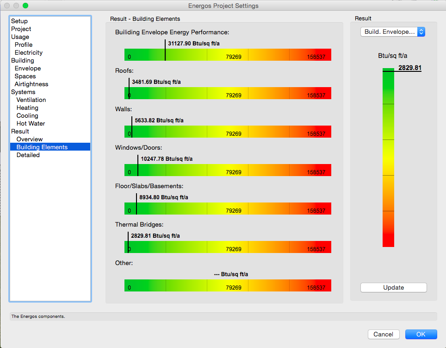Select Profile under Usage
The width and height of the screenshot is (446, 348).
click(x=24, y=44)
